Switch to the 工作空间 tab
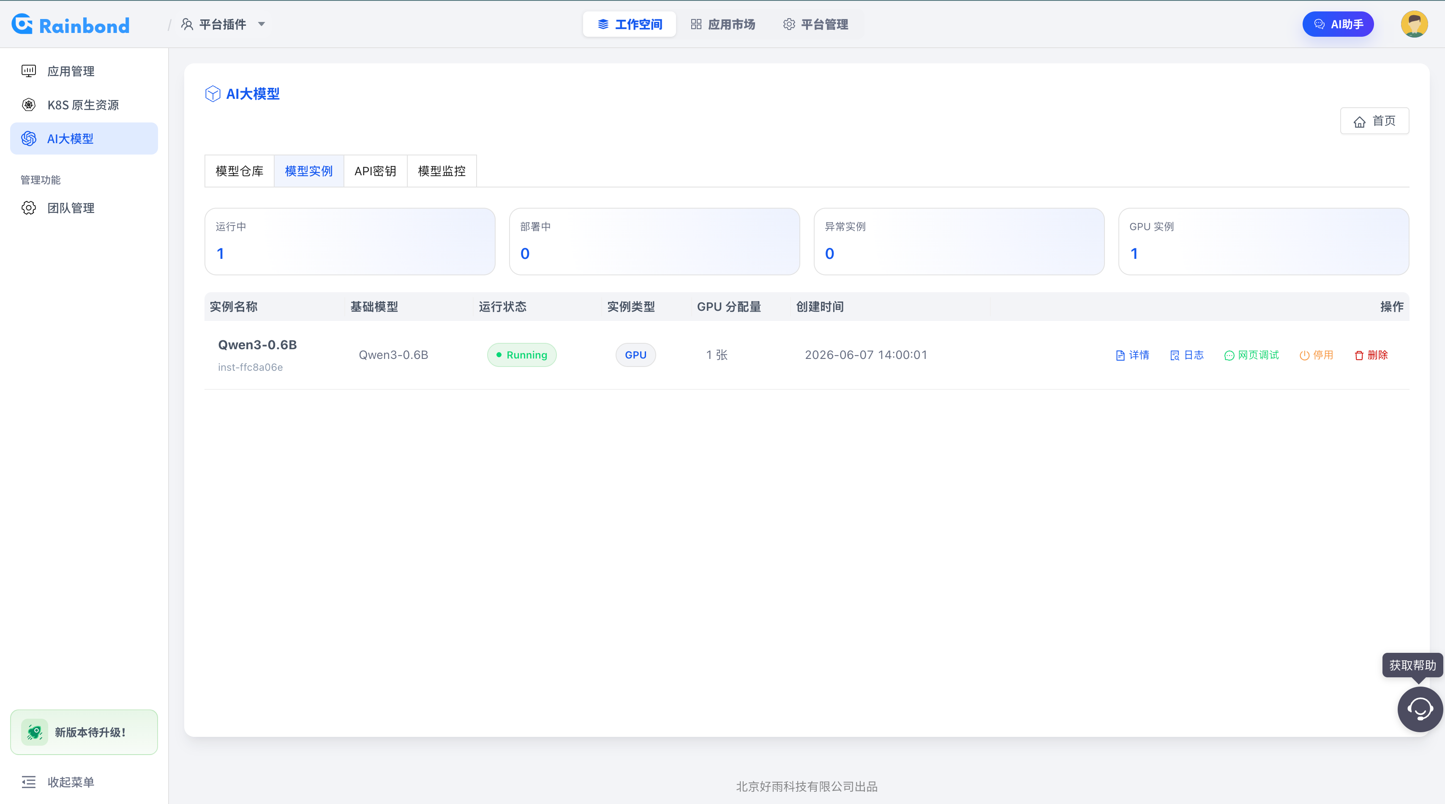The image size is (1445, 804). (x=630, y=24)
